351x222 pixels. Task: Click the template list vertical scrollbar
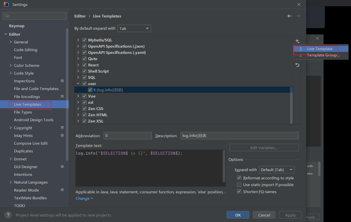tap(291, 105)
